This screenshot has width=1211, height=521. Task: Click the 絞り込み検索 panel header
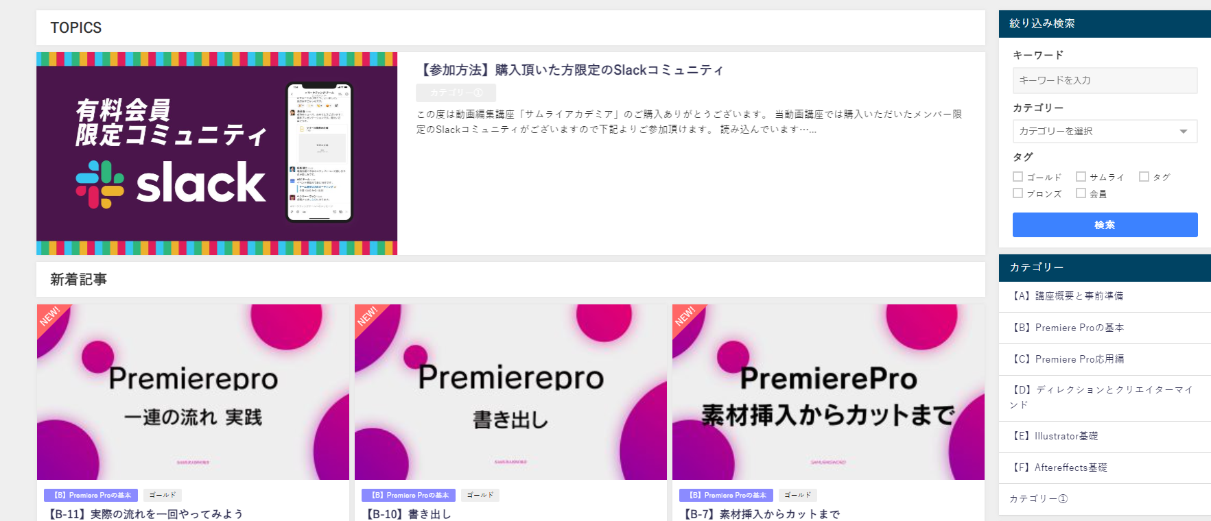(1105, 24)
